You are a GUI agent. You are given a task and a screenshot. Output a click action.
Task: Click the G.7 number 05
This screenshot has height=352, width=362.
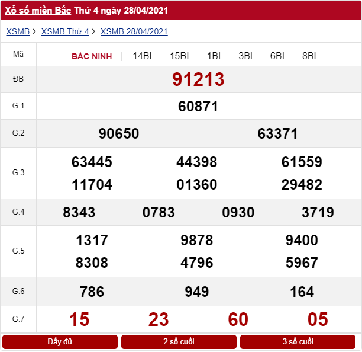click(318, 319)
